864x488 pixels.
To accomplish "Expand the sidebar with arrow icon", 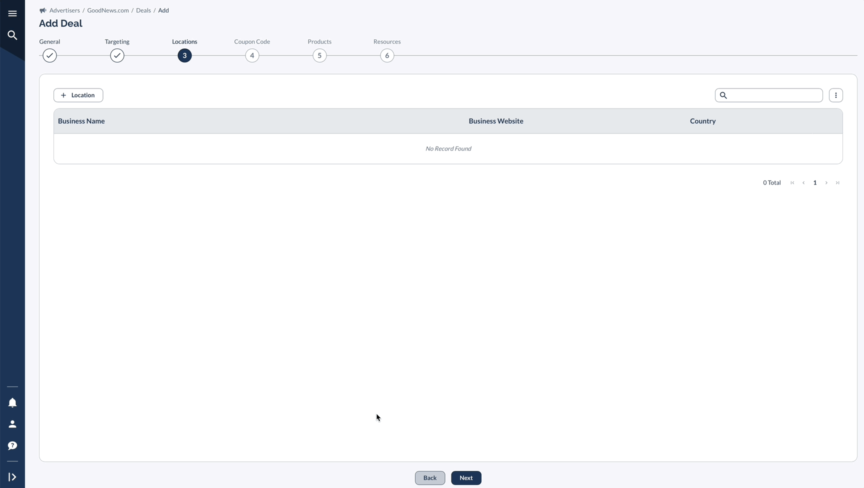I will [x=12, y=477].
